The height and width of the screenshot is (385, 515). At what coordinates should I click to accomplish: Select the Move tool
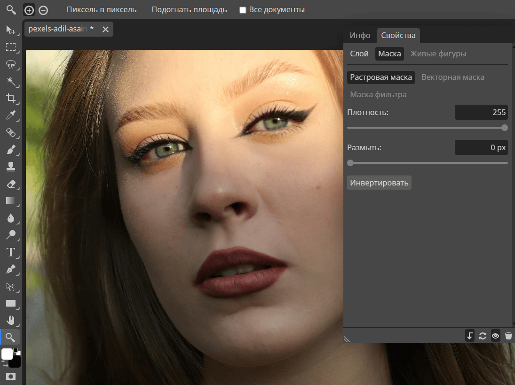click(11, 30)
